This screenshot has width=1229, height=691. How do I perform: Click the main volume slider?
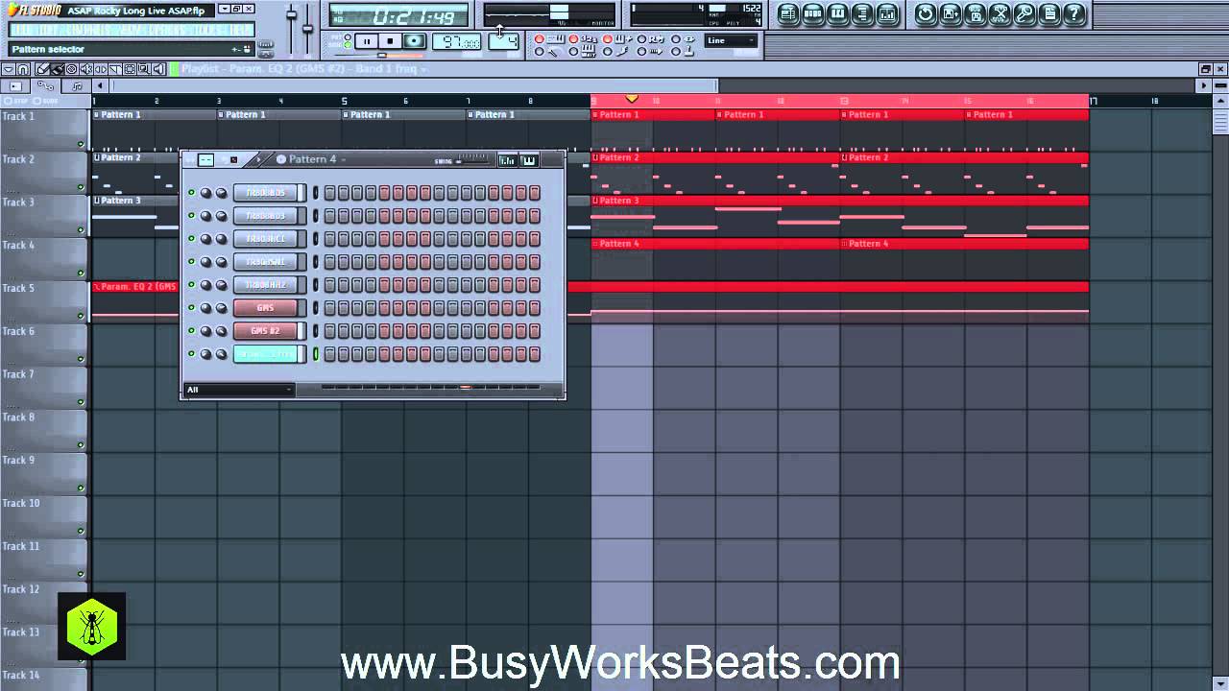tap(292, 29)
